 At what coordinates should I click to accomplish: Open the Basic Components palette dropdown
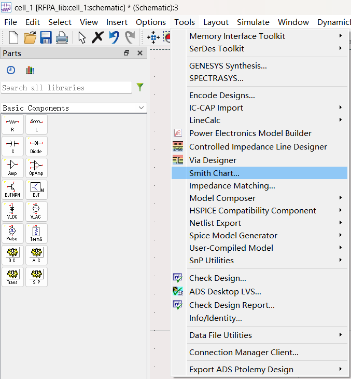point(74,108)
